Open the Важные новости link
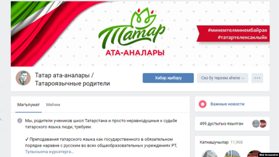Viewport: 279px width, 157px height. [227, 104]
